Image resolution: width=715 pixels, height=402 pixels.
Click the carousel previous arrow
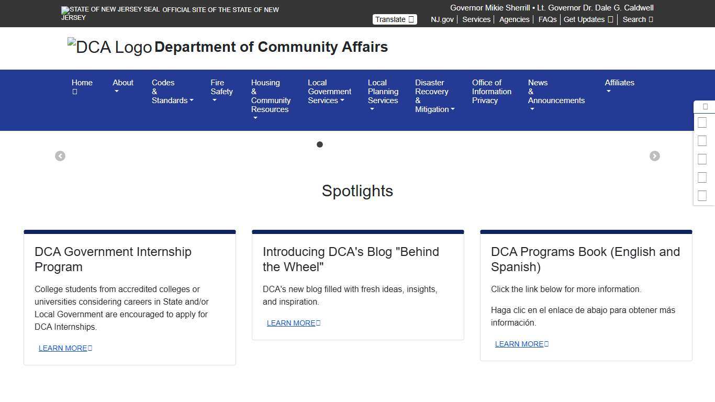(x=60, y=155)
